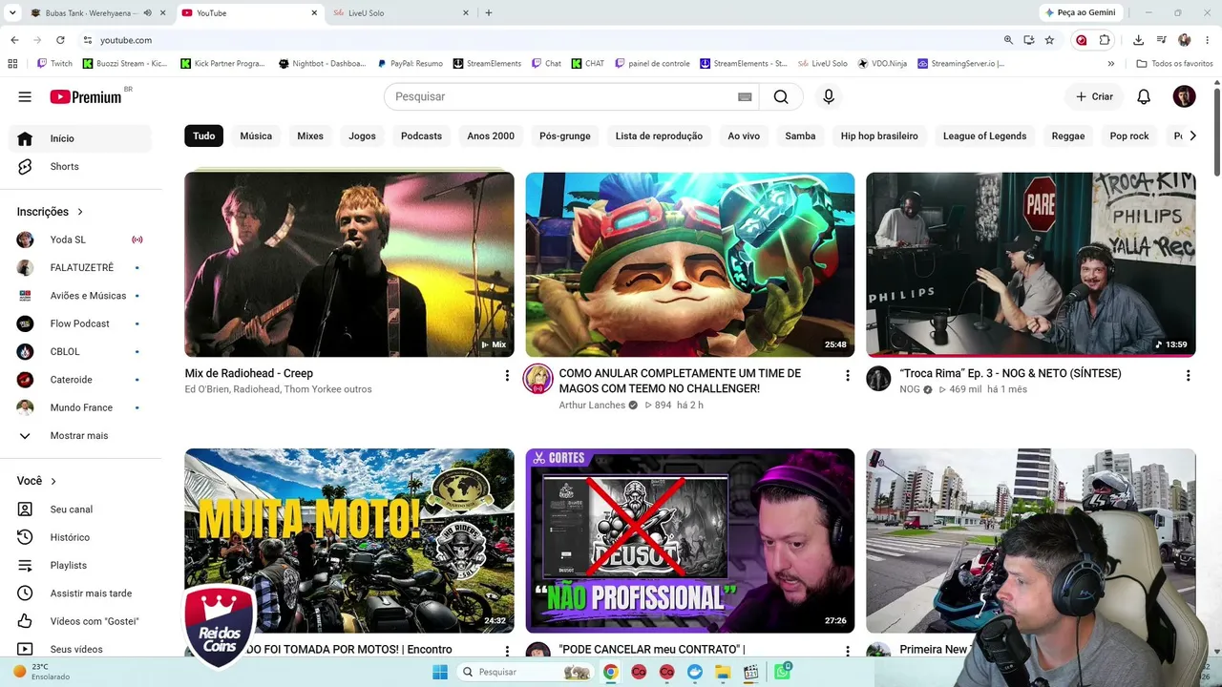Open the Chrome zoom magnifier icon
This screenshot has height=687, width=1222.
point(1008,40)
